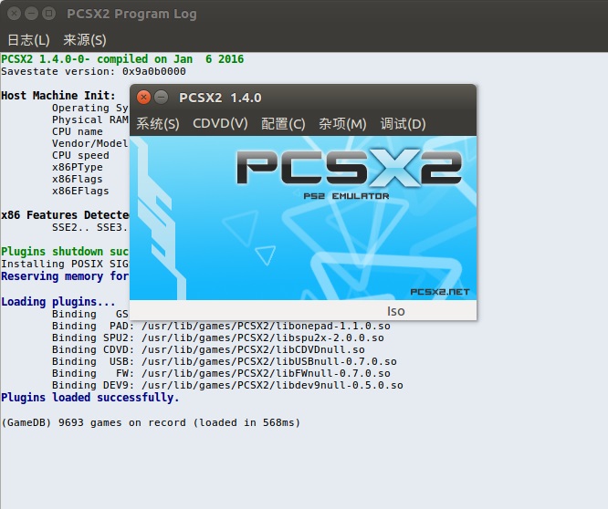The image size is (608, 509).
Task: Close the PCSX2 1.4.0 window
Action: (143, 98)
